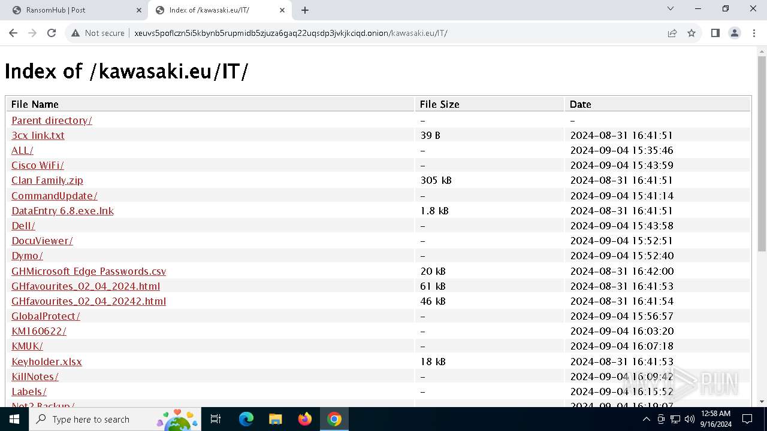Screen dimensions: 767x431
Task: Open the tab search dropdown chevron
Action: [x=671, y=9]
